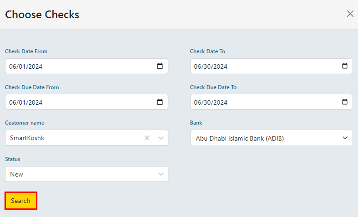358x217 pixels.
Task: Click the New value in Status field
Action: click(17, 174)
